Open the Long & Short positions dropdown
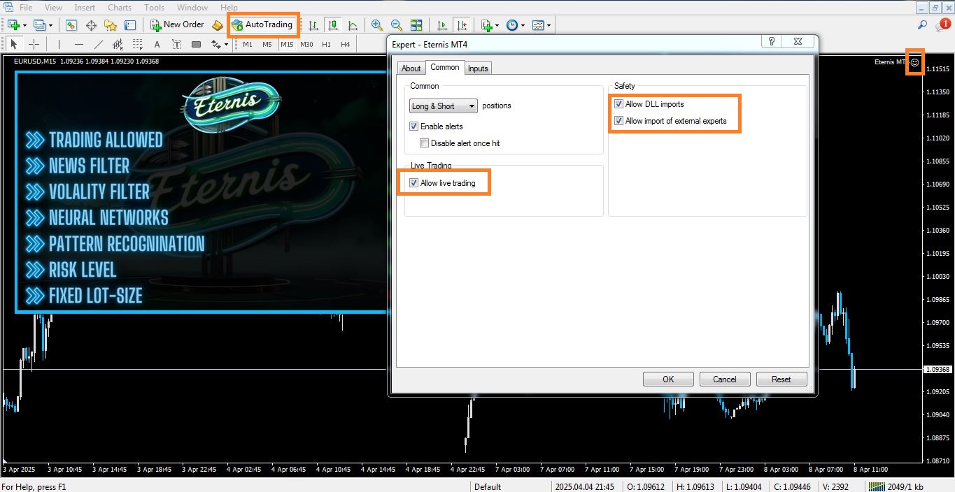This screenshot has height=492, width=955. 443,106
